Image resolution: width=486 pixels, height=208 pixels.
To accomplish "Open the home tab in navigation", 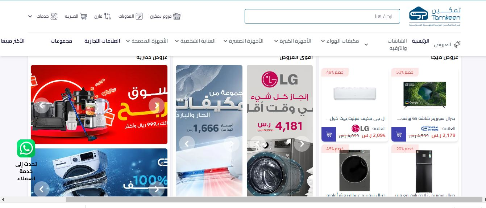I will click(420, 41).
